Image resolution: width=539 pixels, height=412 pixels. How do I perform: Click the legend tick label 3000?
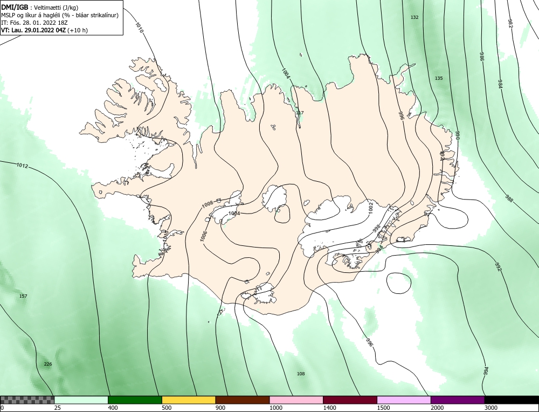[x=490, y=408]
